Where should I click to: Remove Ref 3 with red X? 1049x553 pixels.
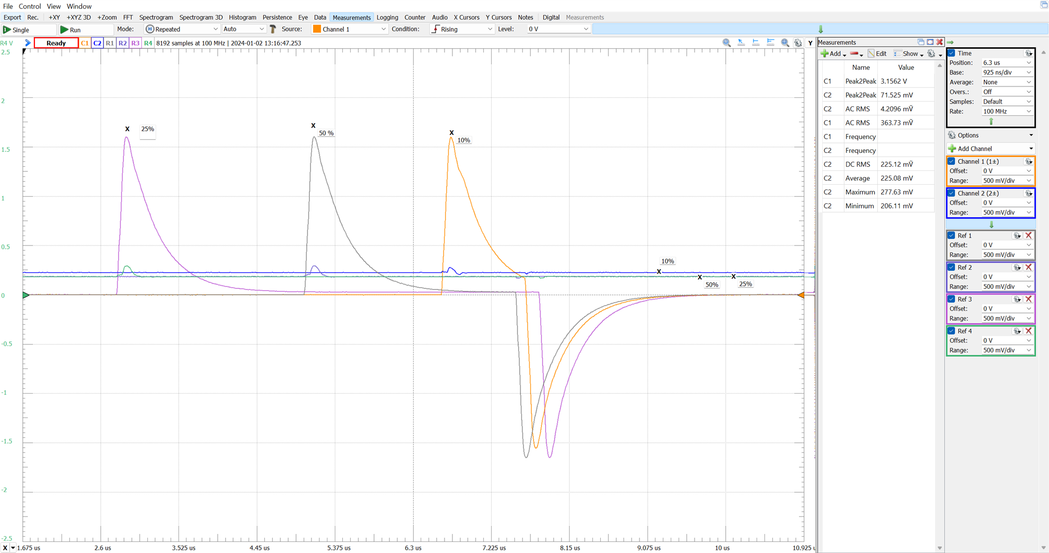pos(1028,299)
